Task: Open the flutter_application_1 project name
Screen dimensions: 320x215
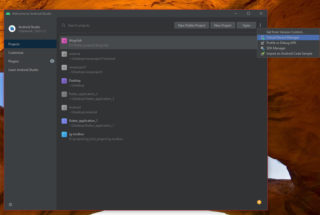Action: (x=83, y=121)
